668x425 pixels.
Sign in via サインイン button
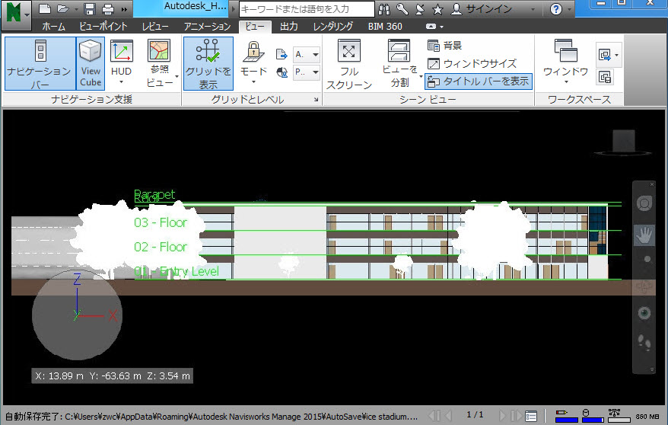tap(482, 9)
